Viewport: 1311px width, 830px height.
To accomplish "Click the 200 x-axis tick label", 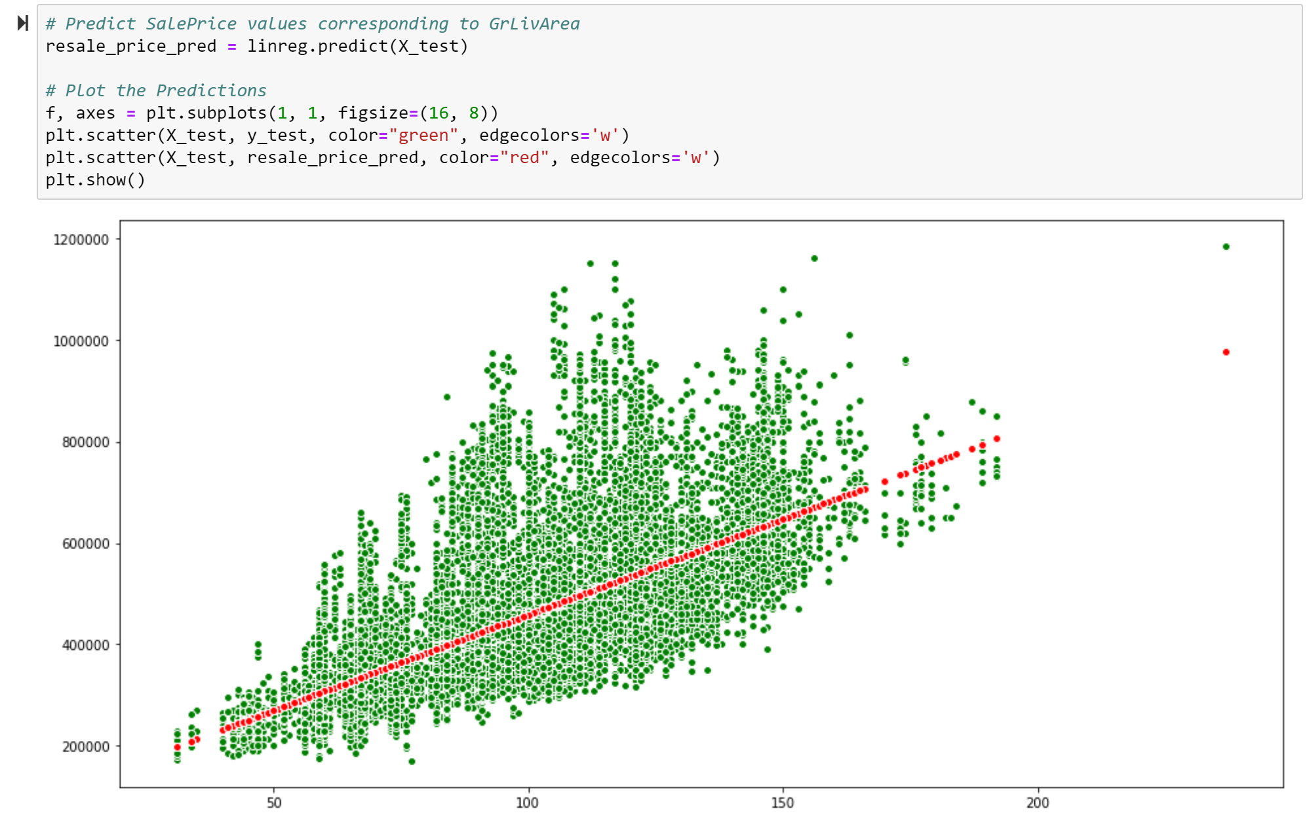I will (x=1038, y=803).
